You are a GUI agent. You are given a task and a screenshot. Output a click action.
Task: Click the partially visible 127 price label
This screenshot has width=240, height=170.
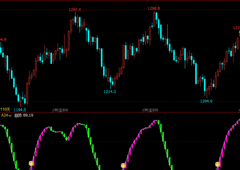click(x=237, y=28)
